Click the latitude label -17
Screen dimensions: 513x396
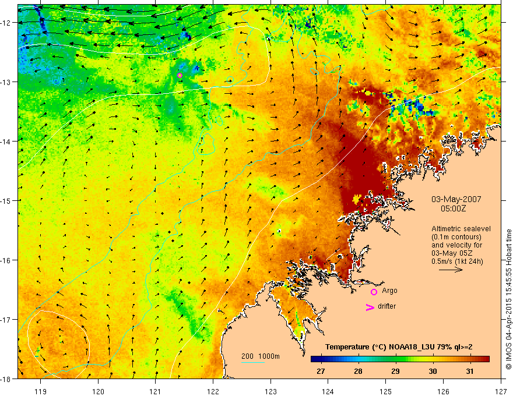click(6, 319)
